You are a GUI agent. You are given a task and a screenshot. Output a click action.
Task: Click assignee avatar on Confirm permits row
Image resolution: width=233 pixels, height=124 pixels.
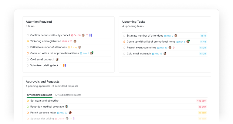coord(83,35)
